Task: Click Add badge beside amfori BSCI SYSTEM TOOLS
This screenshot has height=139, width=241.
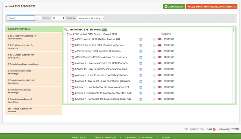Action: coord(105,30)
